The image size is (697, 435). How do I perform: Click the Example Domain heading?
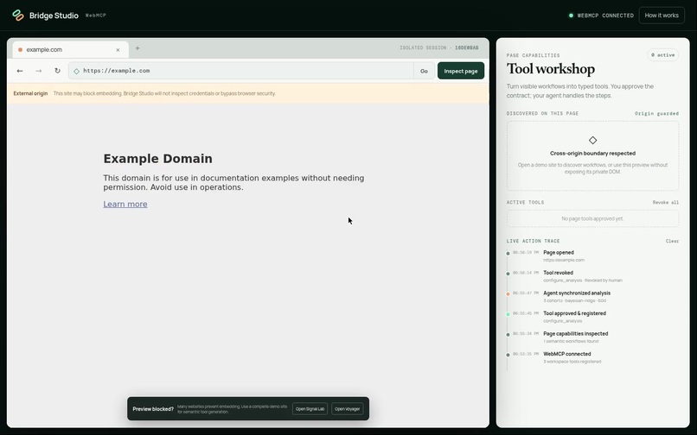coord(157,159)
